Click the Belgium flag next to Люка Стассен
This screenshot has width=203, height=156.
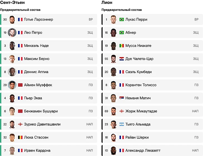click(20, 137)
